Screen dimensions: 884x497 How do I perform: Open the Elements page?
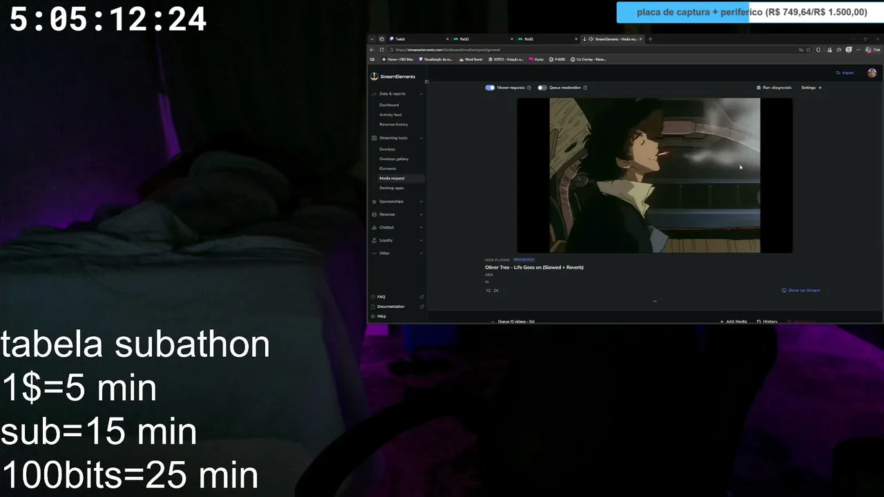point(387,168)
